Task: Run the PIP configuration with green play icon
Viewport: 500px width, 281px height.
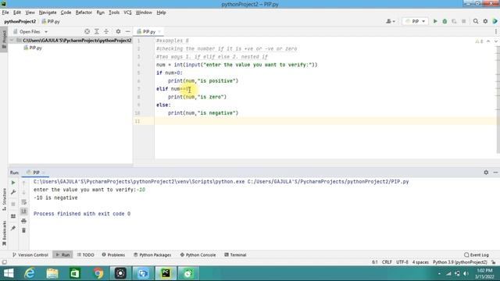Action: [x=435, y=21]
